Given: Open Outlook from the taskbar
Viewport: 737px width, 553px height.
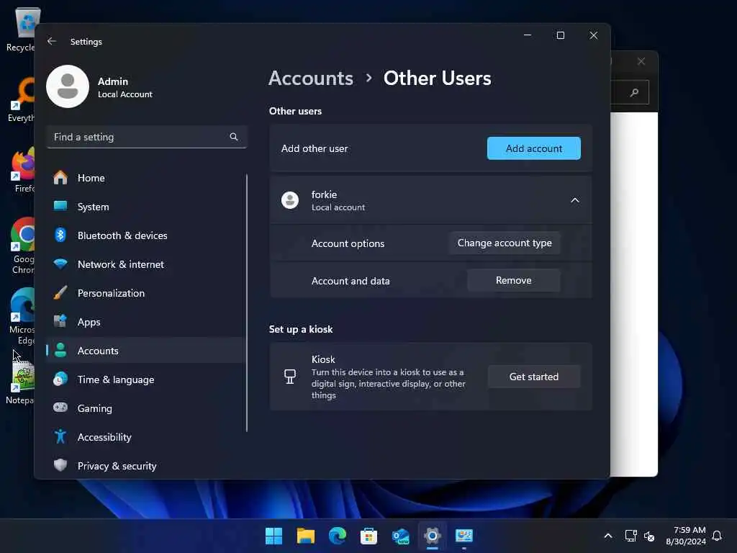Looking at the screenshot, I should point(400,536).
